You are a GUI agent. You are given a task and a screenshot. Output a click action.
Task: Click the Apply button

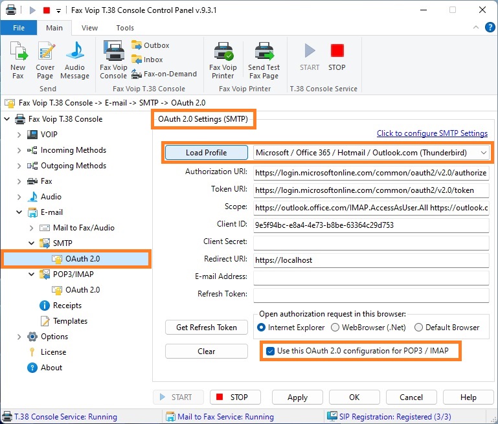click(297, 397)
